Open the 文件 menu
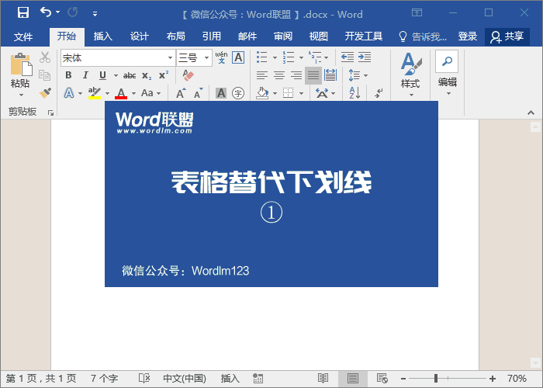 [23, 36]
